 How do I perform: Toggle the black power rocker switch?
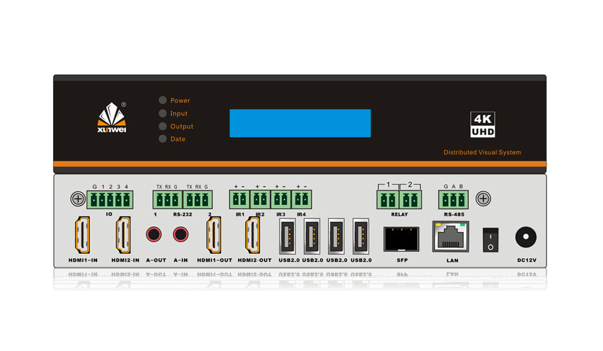(x=491, y=240)
